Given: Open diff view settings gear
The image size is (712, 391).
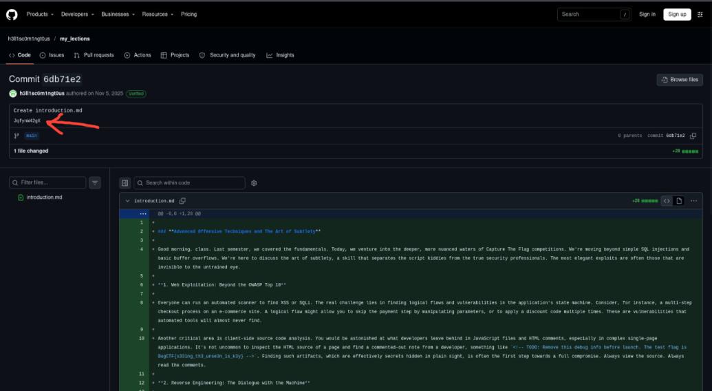Looking at the screenshot, I should [x=254, y=183].
